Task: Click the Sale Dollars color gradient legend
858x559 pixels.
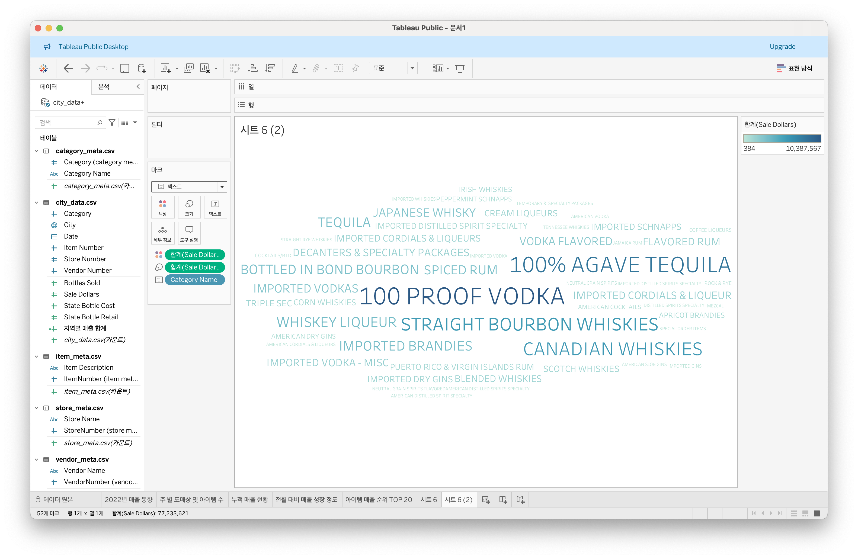Action: [x=782, y=139]
